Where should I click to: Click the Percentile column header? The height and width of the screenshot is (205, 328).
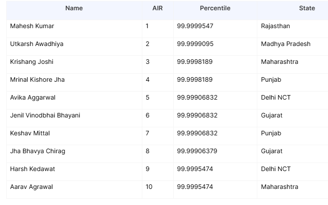(215, 8)
